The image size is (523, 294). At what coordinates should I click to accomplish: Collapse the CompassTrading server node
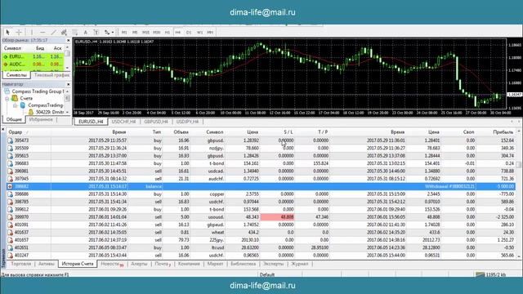15,105
